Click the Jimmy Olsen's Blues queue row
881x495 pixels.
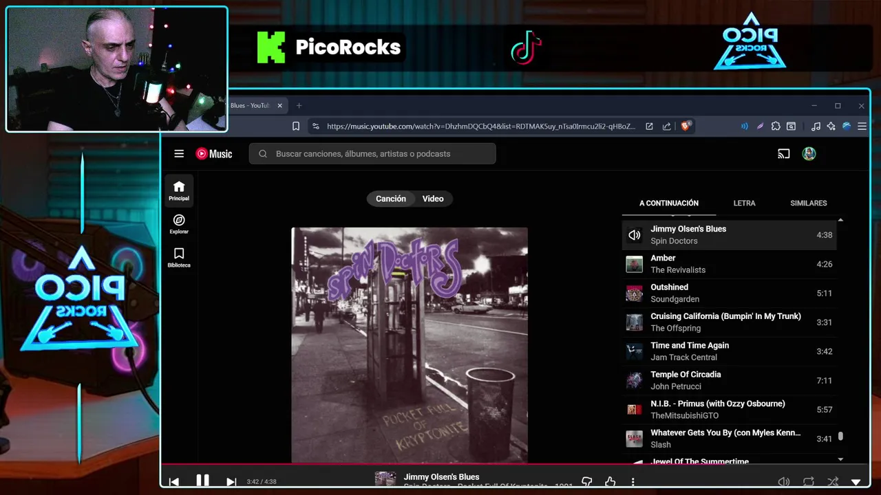730,235
